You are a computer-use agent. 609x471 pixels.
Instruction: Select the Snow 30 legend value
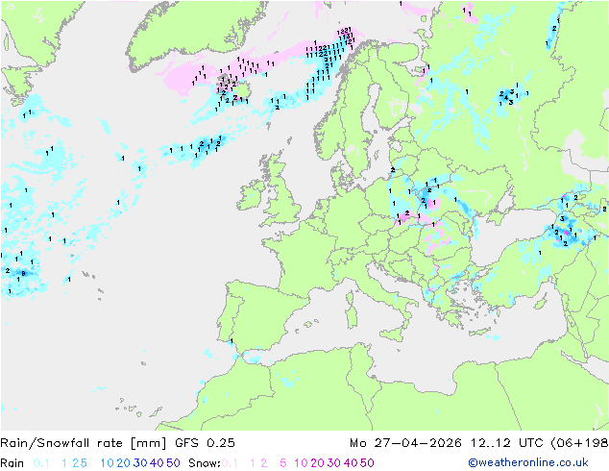tap(334, 463)
